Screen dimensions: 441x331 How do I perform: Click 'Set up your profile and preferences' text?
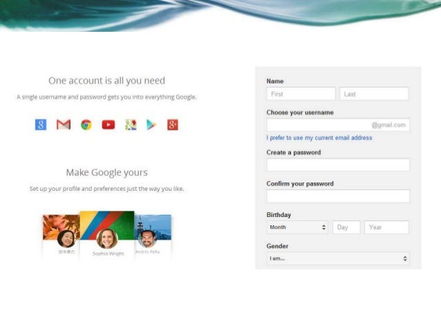coord(107,189)
